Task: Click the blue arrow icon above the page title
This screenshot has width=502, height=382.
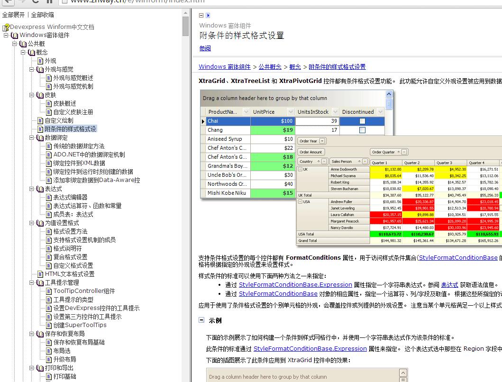Action: click(x=208, y=16)
